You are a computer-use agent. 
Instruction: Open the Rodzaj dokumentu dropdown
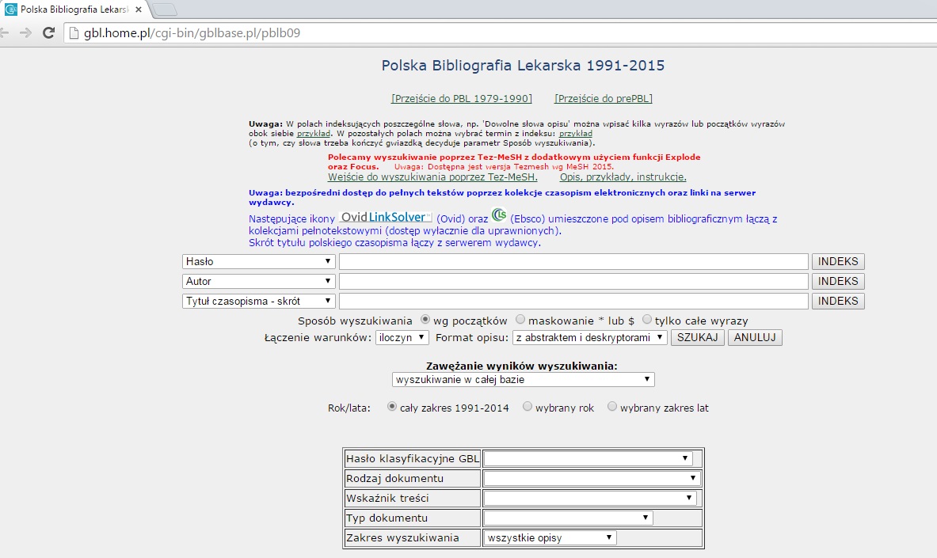pos(592,479)
